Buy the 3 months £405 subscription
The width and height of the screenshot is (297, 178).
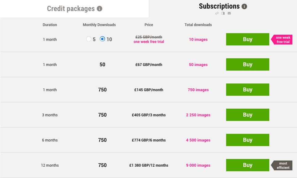click(247, 115)
